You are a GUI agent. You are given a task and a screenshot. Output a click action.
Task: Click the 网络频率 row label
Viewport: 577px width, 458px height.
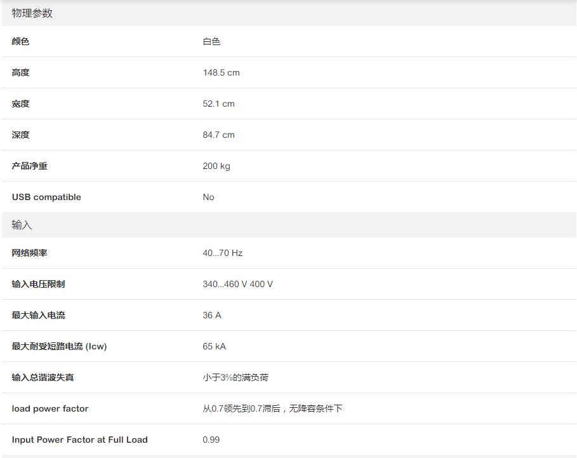click(29, 253)
